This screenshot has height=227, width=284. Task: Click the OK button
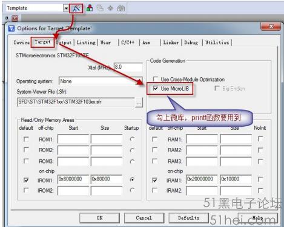click(99, 218)
